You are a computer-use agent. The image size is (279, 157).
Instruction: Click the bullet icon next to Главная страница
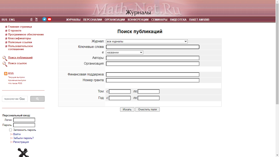point(6,27)
